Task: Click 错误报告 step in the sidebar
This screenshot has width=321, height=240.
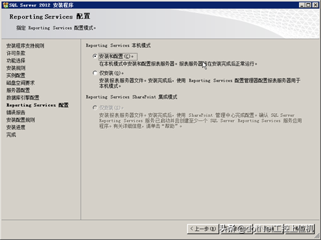Action: pyautogui.click(x=16, y=113)
